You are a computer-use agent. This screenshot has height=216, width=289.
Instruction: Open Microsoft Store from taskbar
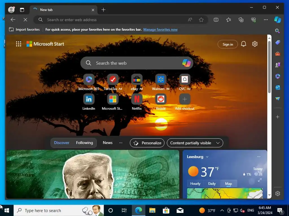[x=166, y=210]
